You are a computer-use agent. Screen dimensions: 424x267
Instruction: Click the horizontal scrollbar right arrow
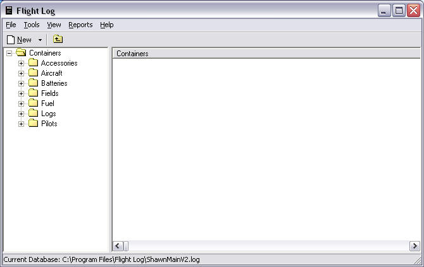(x=415, y=246)
